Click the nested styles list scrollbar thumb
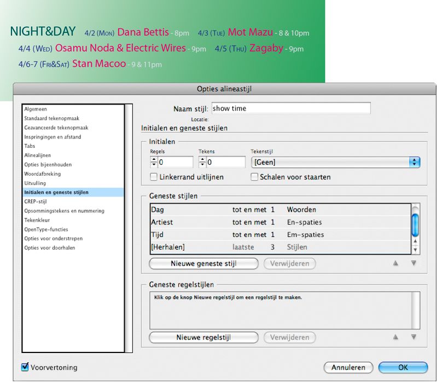437x382 pixels. click(415, 224)
